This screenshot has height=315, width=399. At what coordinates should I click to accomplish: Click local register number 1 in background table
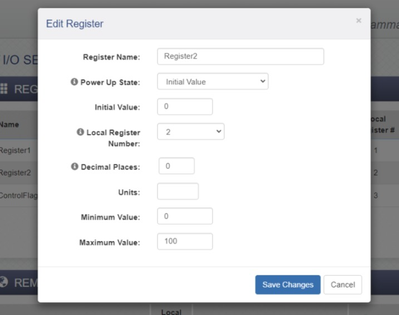(x=376, y=151)
